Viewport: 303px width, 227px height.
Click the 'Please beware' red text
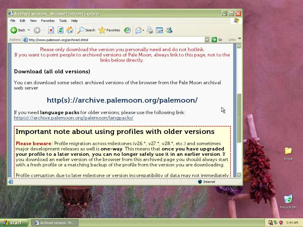[33, 143]
